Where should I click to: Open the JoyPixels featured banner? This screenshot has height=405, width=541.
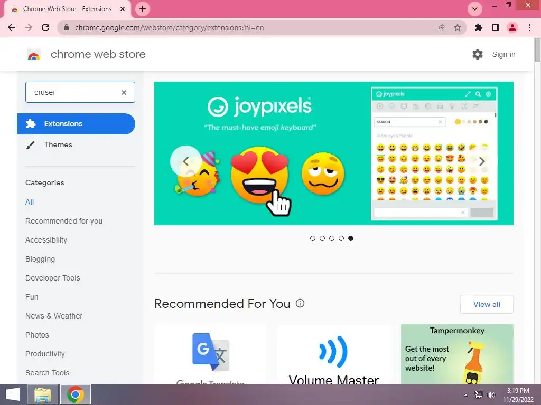pos(334,153)
